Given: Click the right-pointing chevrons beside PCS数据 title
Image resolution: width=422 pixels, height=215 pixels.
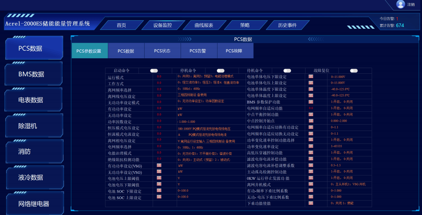Looking at the screenshot, I should click(x=184, y=39).
